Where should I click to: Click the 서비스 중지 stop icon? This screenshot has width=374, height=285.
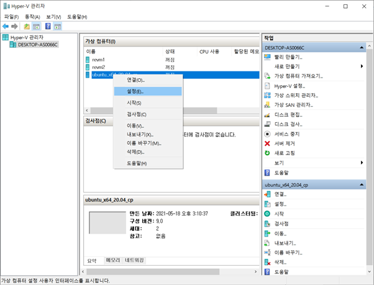click(x=267, y=134)
